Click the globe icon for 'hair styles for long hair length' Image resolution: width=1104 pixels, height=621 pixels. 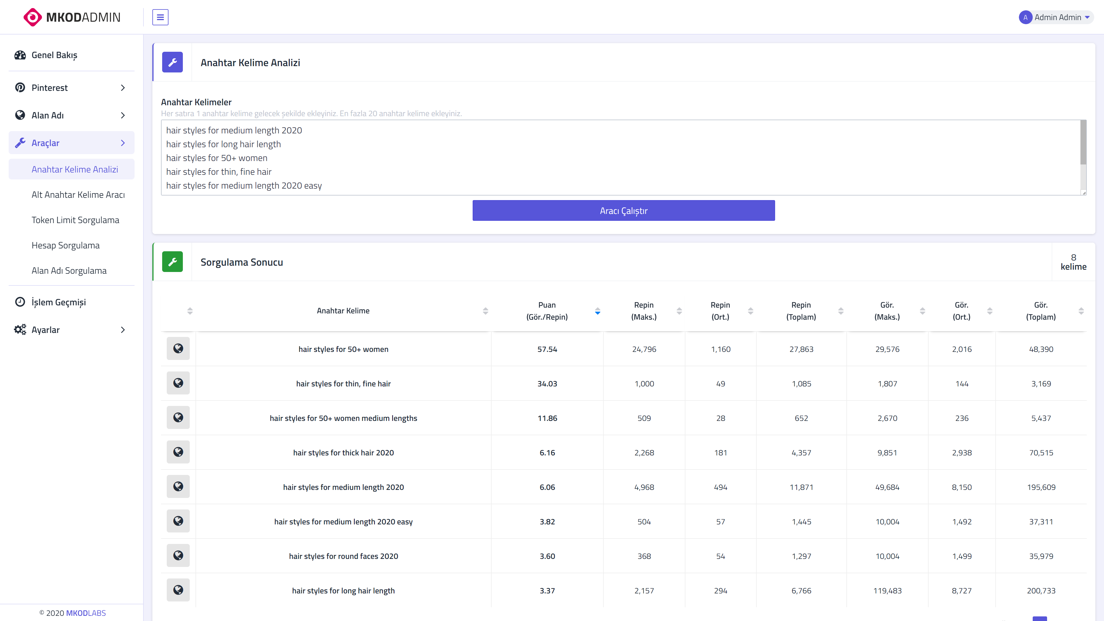[178, 590]
